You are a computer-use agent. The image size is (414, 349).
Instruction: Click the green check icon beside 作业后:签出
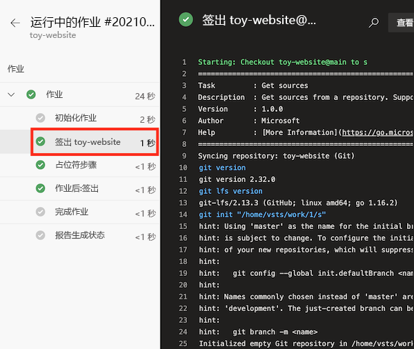click(x=41, y=188)
